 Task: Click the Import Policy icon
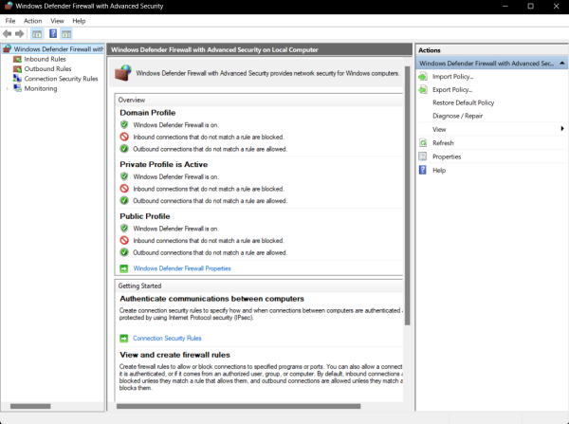pos(423,77)
